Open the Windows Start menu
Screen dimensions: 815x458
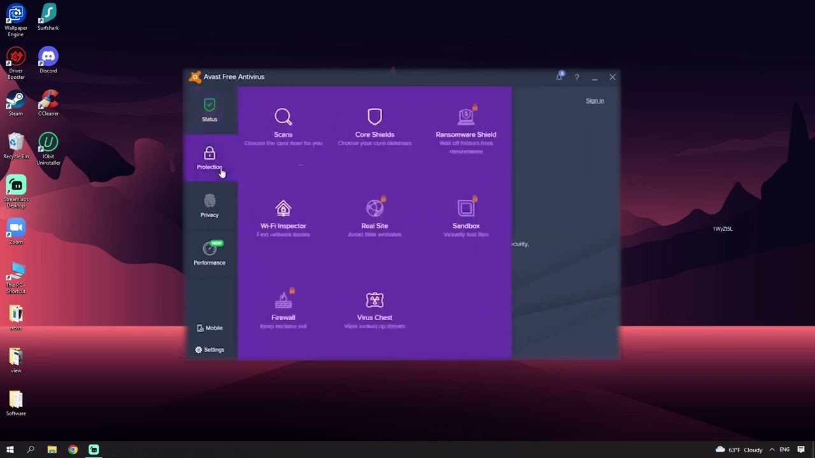point(10,450)
